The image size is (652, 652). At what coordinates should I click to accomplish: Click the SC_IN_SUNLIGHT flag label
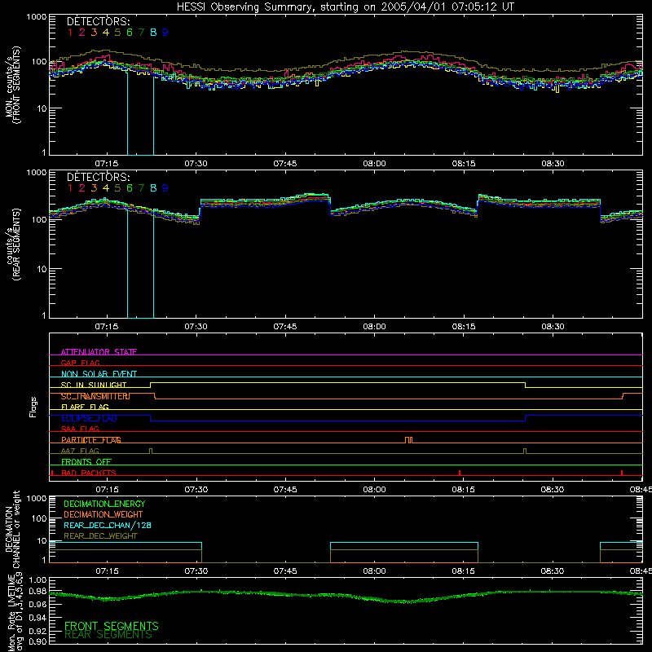(x=94, y=385)
